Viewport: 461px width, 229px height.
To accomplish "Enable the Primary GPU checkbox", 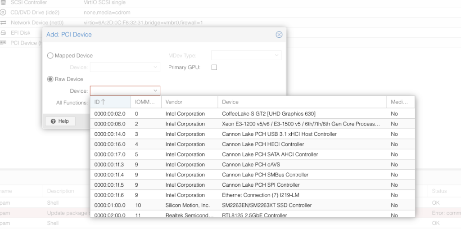I will pos(214,67).
